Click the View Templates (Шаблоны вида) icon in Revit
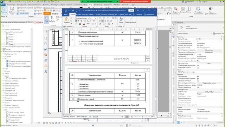Image resolution: width=225 pixels, height=127 pixels. [12, 10]
